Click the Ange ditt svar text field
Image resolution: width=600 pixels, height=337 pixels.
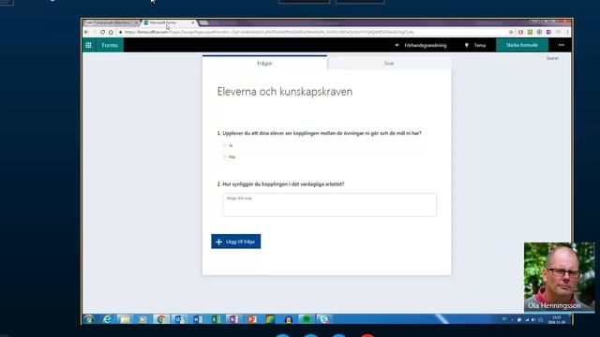pos(329,205)
